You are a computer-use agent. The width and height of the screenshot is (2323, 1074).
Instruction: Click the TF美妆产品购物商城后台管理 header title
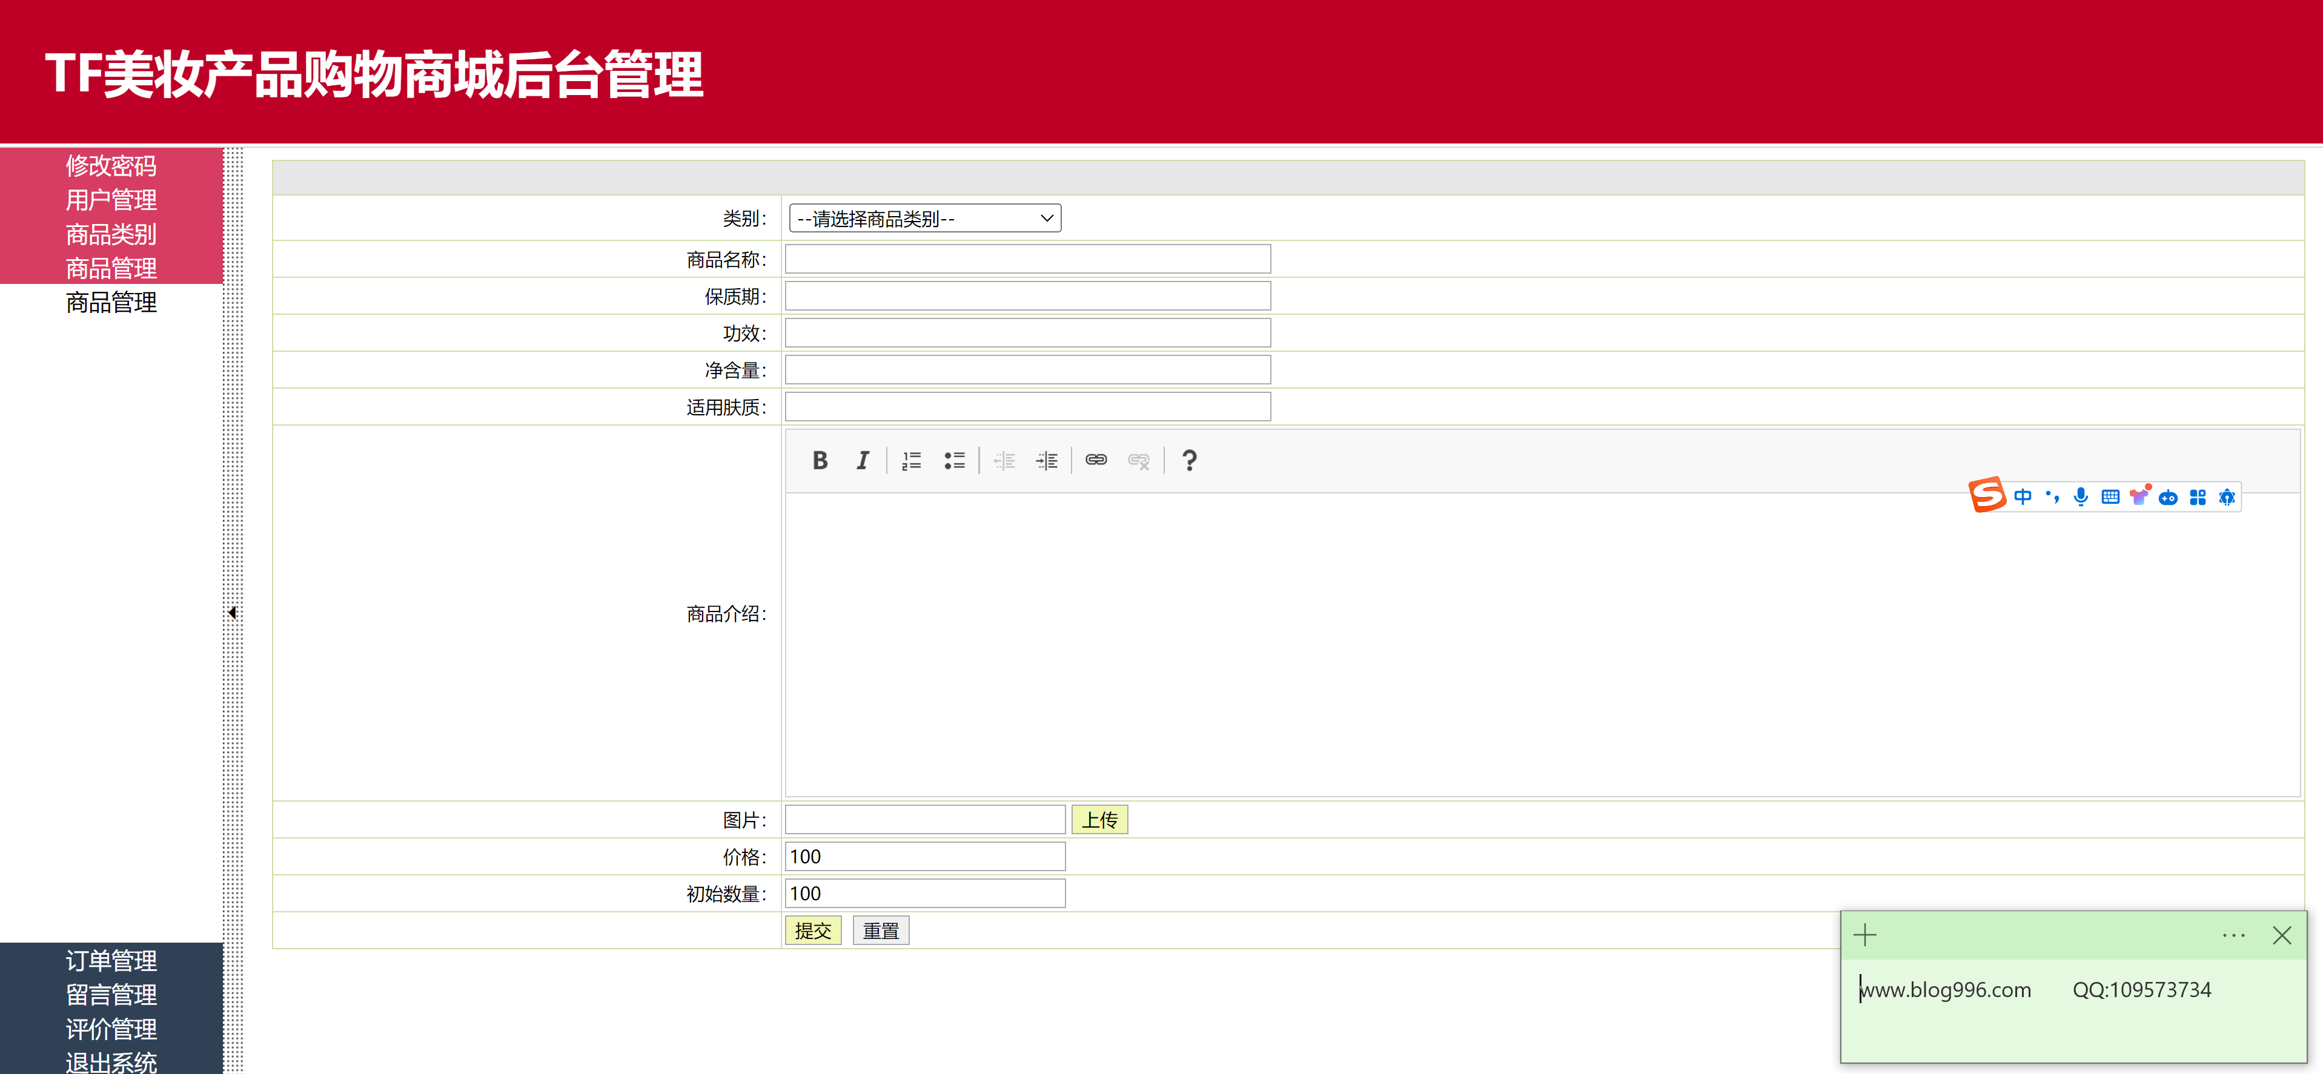(374, 74)
